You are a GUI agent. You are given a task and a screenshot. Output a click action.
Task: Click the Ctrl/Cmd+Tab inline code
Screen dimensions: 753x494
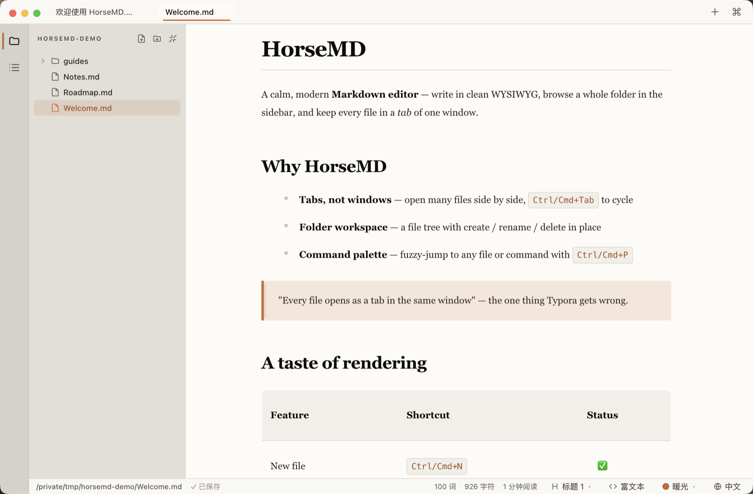[563, 200]
